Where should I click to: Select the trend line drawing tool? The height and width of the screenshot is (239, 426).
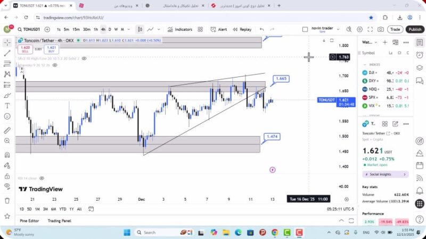pos(7,54)
